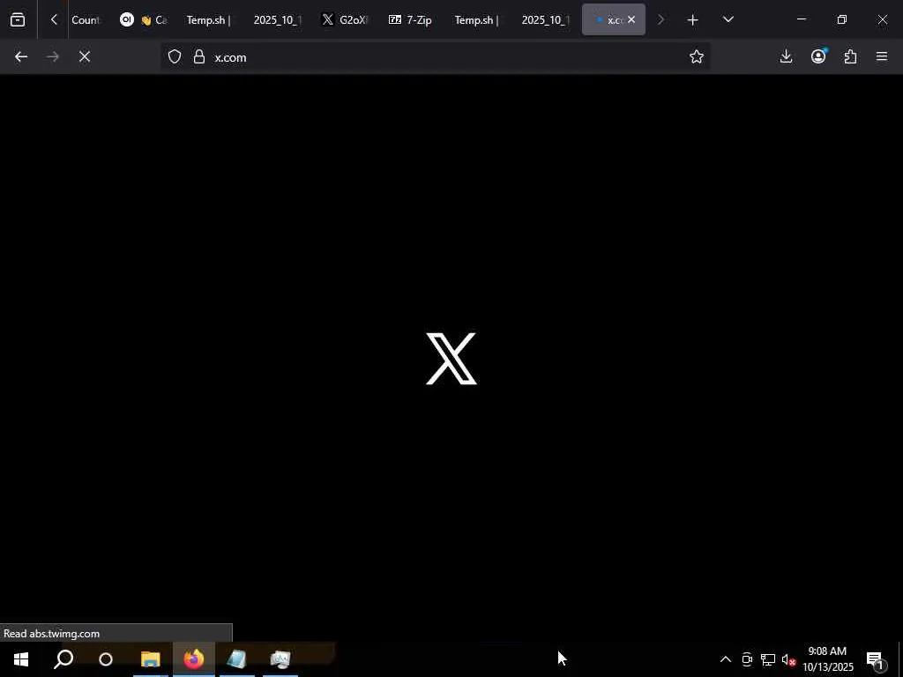Open the muted volume tray icon
The width and height of the screenshot is (903, 677).
[788, 659]
